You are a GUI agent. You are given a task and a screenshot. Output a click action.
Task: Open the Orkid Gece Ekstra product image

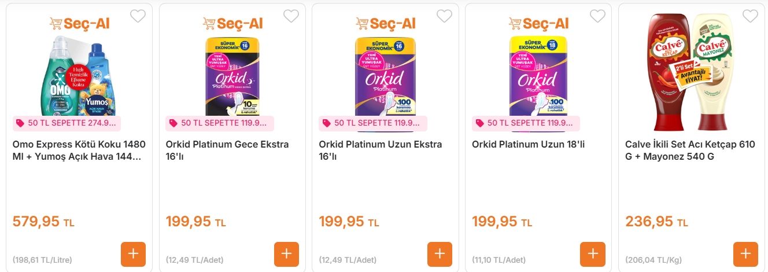click(232, 76)
